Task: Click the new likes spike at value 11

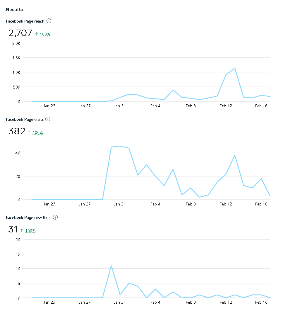Action: point(111,266)
